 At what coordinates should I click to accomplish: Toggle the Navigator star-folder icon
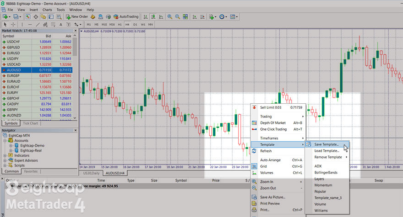click(44, 16)
